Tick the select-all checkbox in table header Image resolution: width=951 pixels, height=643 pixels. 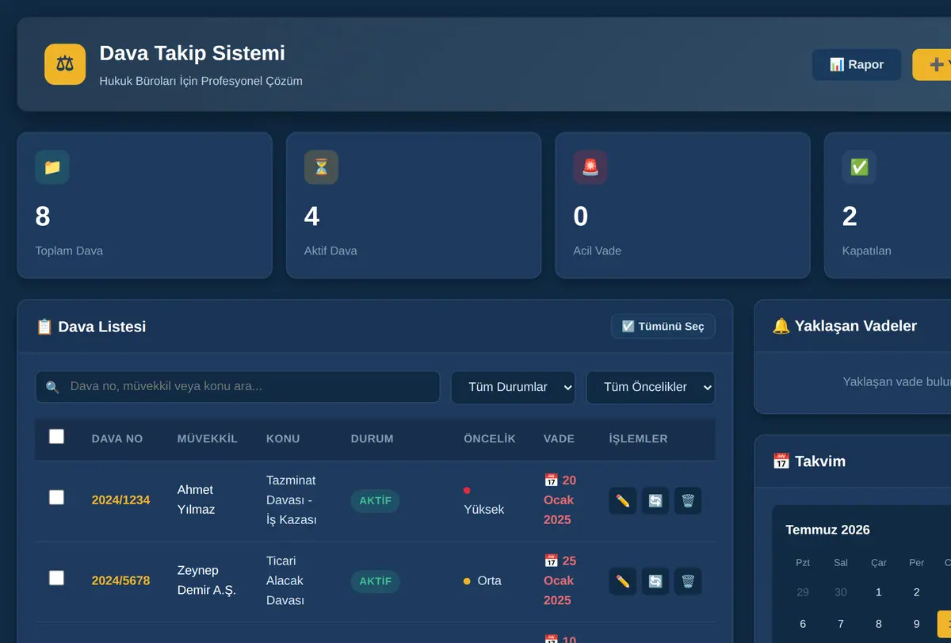56,436
